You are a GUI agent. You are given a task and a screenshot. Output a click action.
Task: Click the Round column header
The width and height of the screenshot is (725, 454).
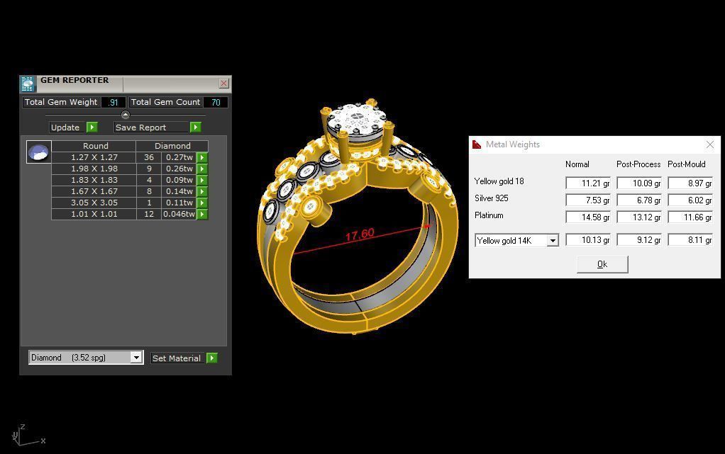[x=94, y=146]
